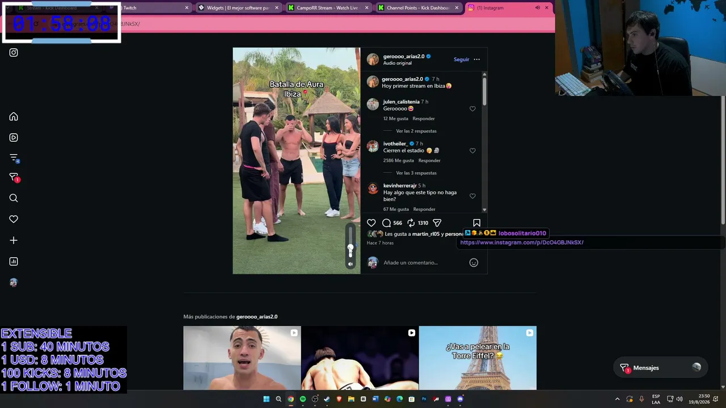Open kevinherrerajr's profile link

pos(400,186)
